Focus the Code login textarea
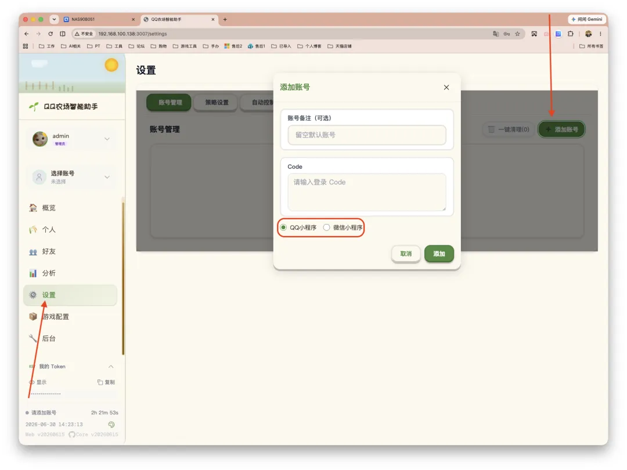The image size is (627, 470). pyautogui.click(x=367, y=192)
